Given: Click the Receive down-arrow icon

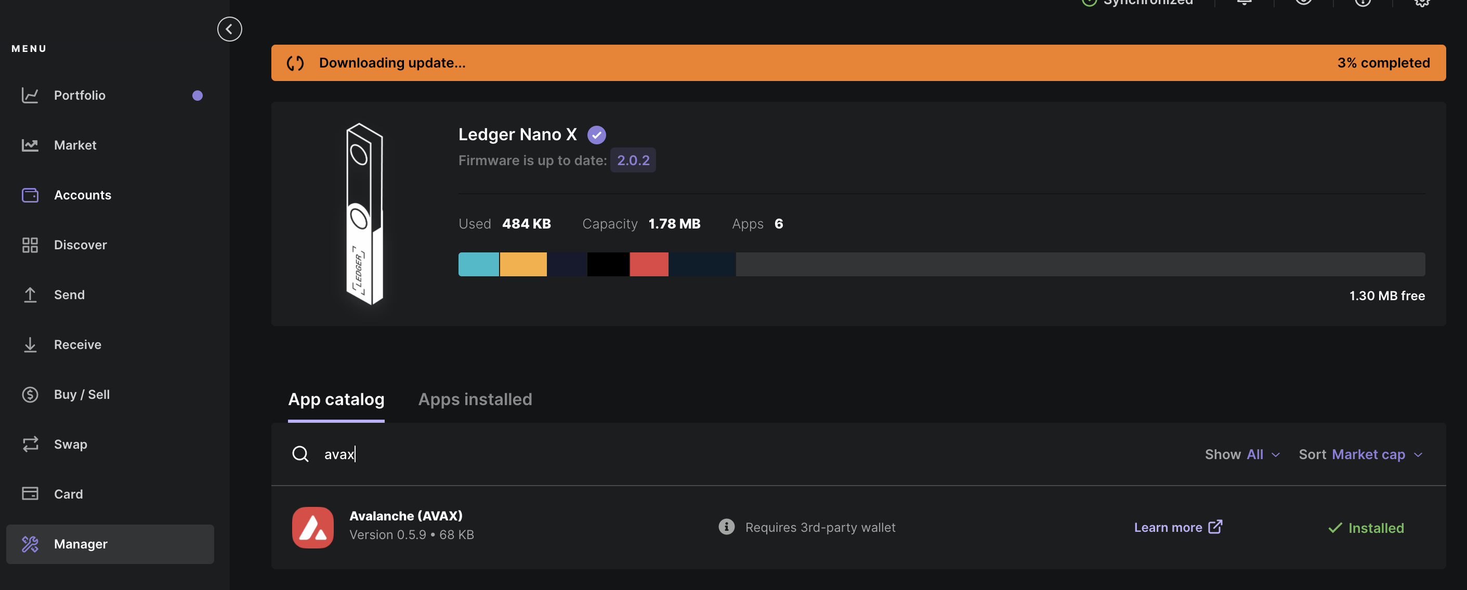Looking at the screenshot, I should click(30, 345).
